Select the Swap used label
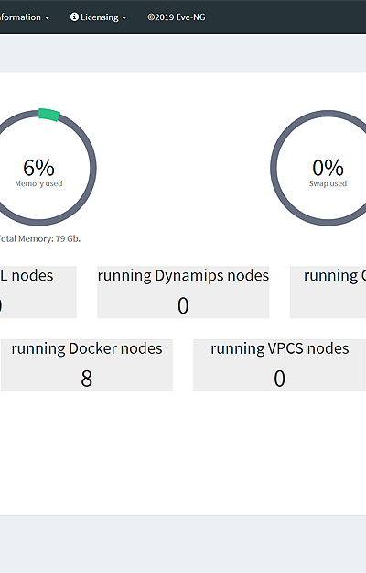Image resolution: width=366 pixels, height=573 pixels. [328, 183]
